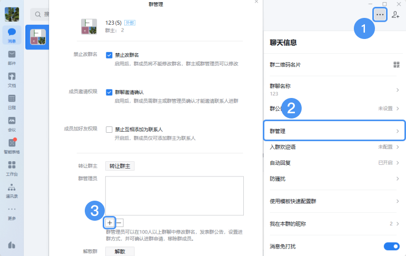Click minus to remove group admin

[119, 223]
